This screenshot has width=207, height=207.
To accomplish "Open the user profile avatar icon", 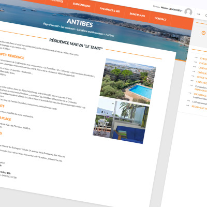I will click(188, 12).
